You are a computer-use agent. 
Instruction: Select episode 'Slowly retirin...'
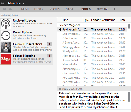click(71, 51)
